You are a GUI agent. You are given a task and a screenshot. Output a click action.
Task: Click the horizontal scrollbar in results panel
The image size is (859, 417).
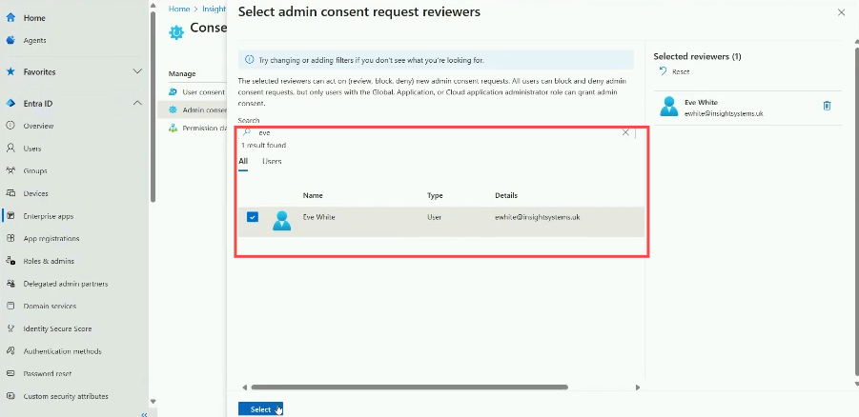point(409,387)
